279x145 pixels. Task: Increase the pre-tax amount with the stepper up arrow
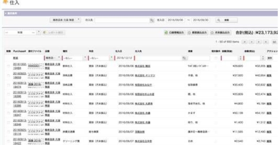click(x=241, y=57)
